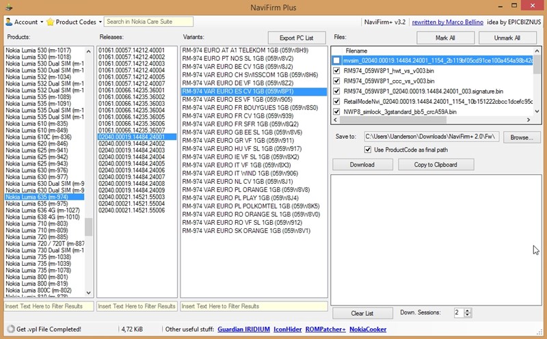The image size is (547, 339).
Task: Click the Filename column header
Action: [356, 51]
